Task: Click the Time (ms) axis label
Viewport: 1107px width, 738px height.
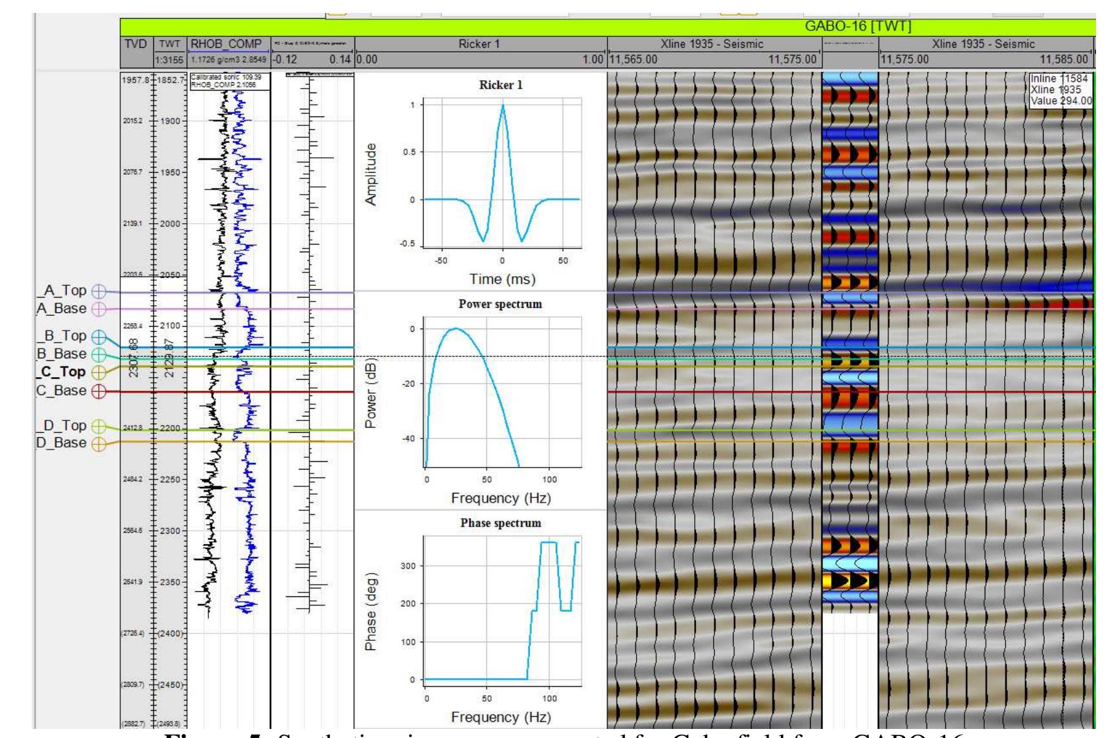Action: click(x=501, y=279)
